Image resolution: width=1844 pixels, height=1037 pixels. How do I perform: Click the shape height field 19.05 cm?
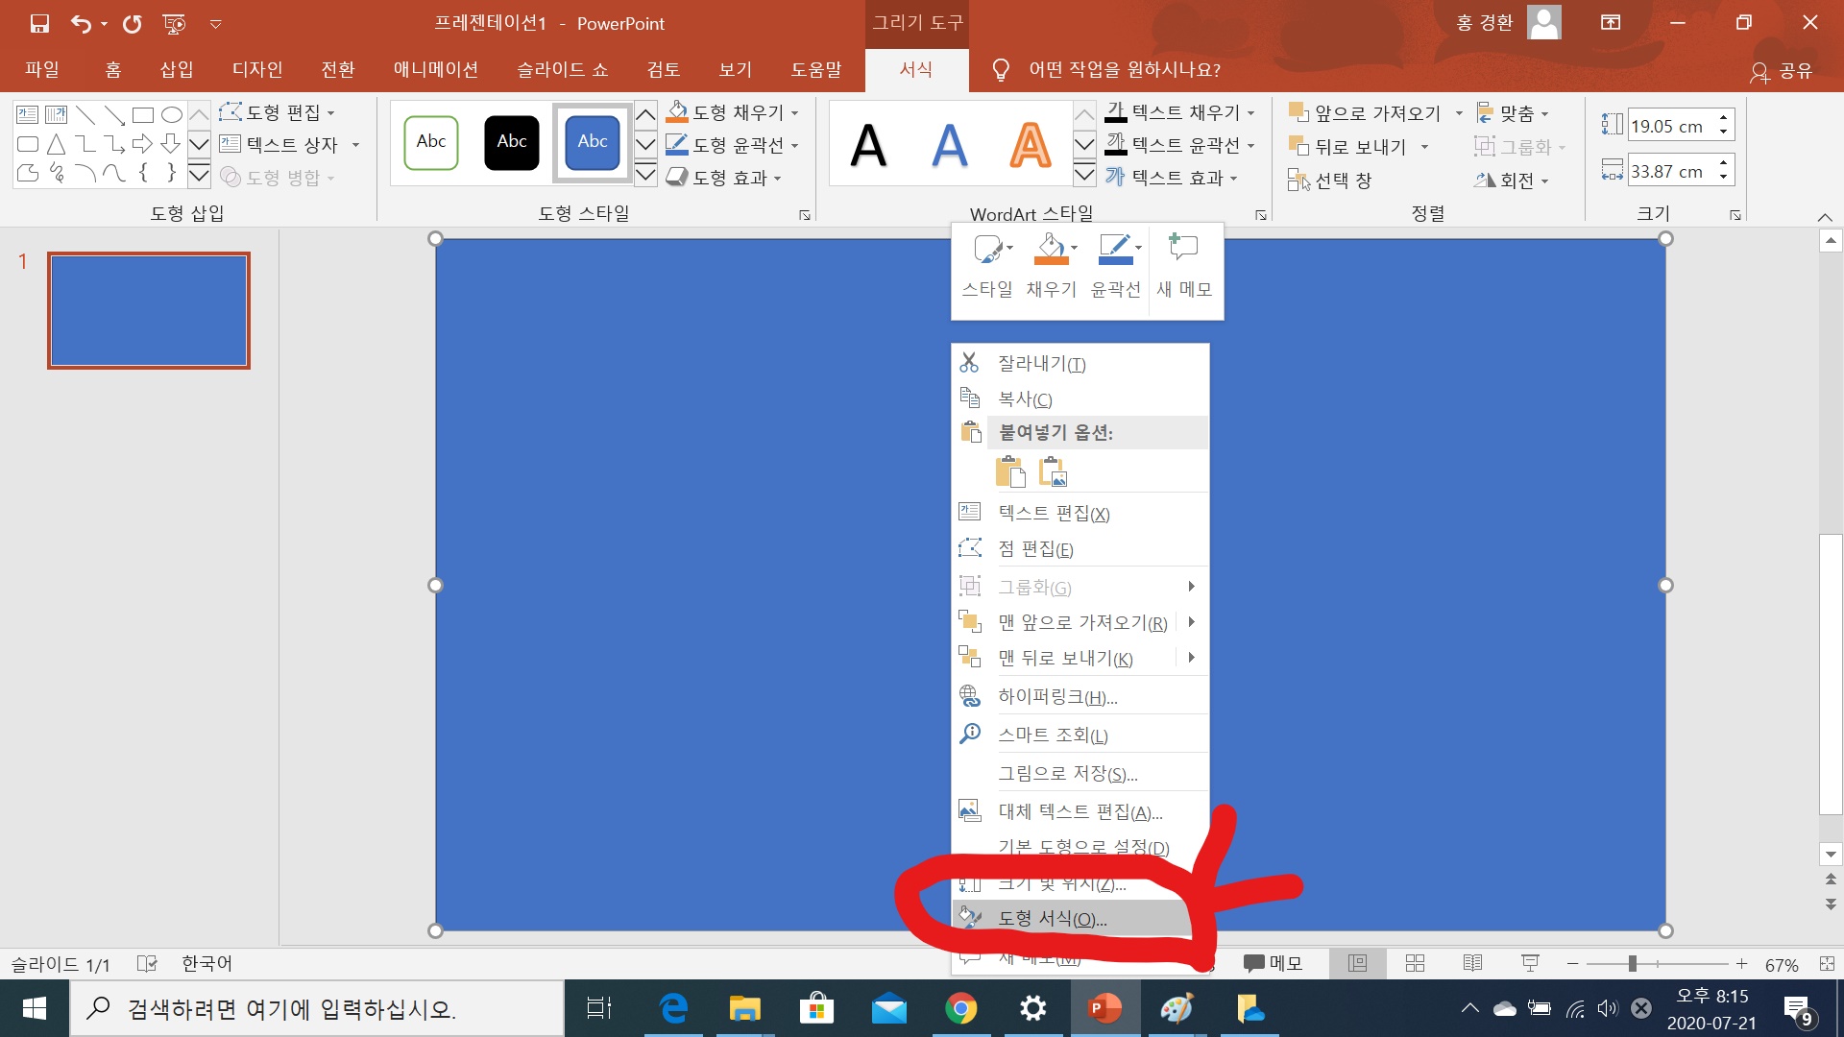pos(1671,126)
